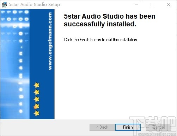Viewport: 177px width, 136px height.
Task: Click the grayed-out maximize button
Action: tap(152, 5)
